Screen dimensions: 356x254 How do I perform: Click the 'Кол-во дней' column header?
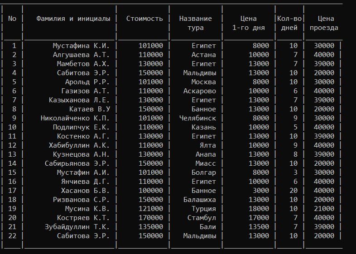pos(289,23)
